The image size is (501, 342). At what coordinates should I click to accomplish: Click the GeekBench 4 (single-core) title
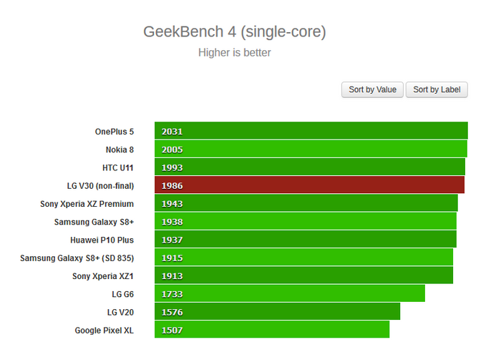pyautogui.click(x=235, y=32)
